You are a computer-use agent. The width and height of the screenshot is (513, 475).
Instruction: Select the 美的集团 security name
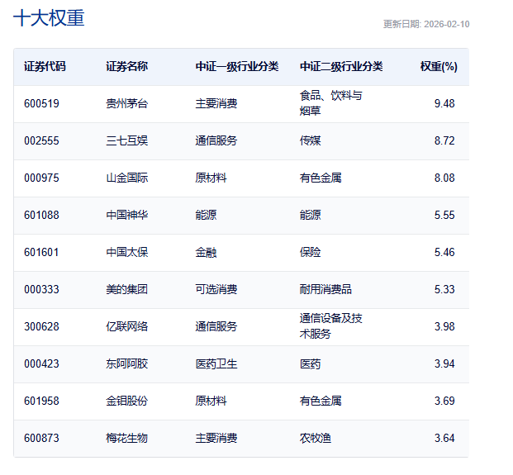pyautogui.click(x=127, y=289)
